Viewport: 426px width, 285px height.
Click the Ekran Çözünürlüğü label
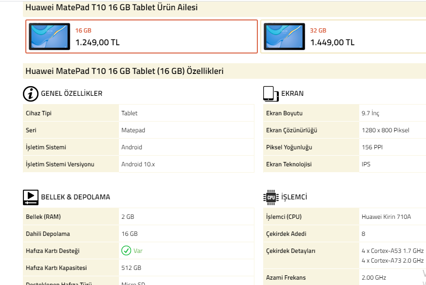click(291, 130)
